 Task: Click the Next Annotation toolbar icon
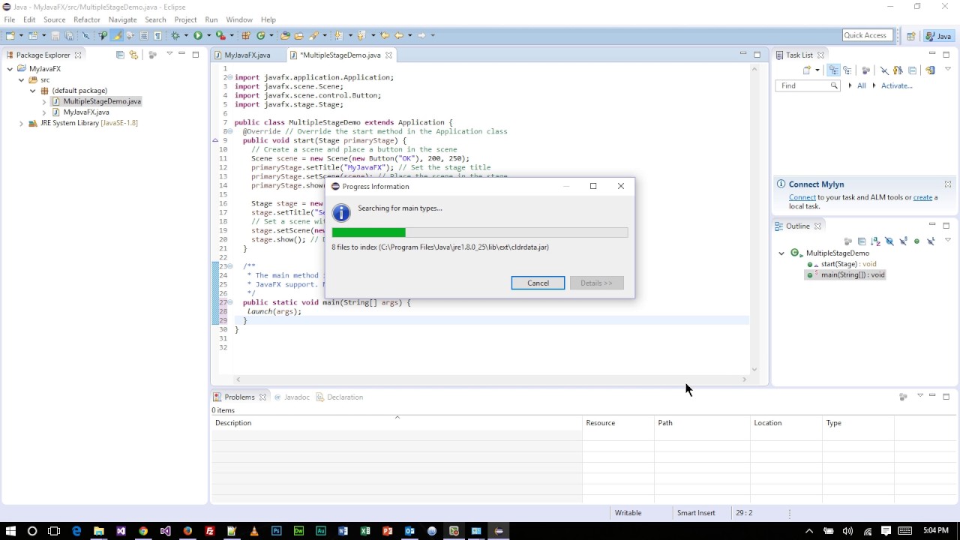pos(338,35)
